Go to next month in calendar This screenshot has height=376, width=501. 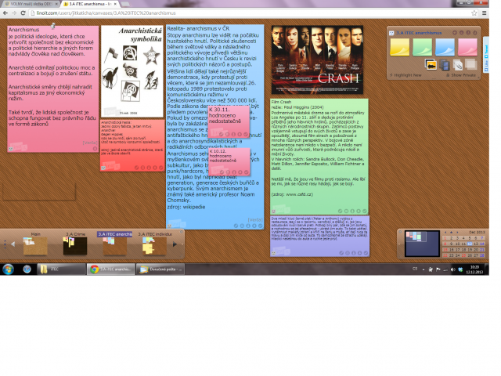[457, 233]
